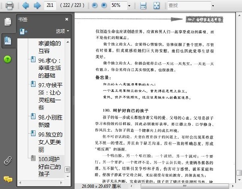The height and width of the screenshot is (189, 242).
Task: Click bookmarks panel horizontal scroll left arrow
Action: pyautogui.click(x=20, y=183)
